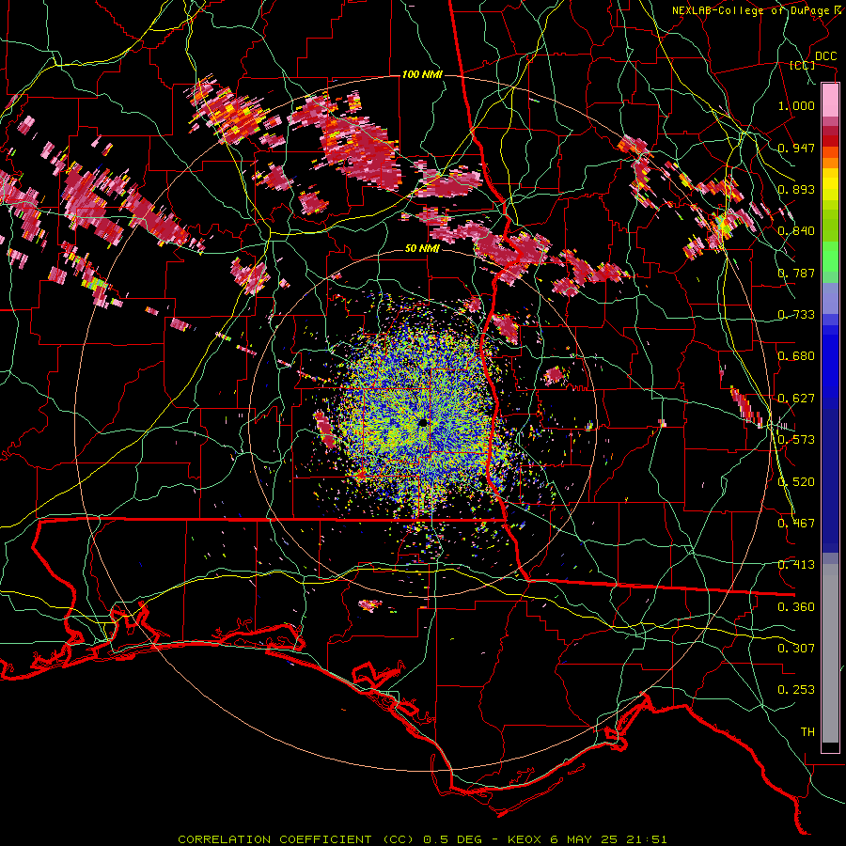The image size is (846, 846).
Task: Click the DCC legend heading
Action: [825, 56]
